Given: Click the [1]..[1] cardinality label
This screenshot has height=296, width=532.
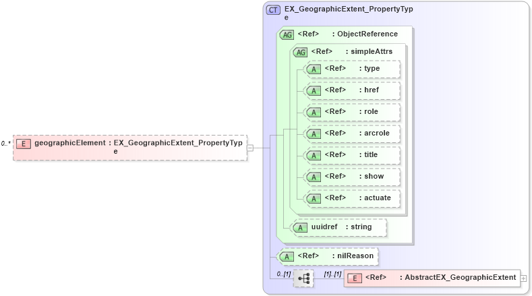Looking at the screenshot, I should (x=332, y=274).
